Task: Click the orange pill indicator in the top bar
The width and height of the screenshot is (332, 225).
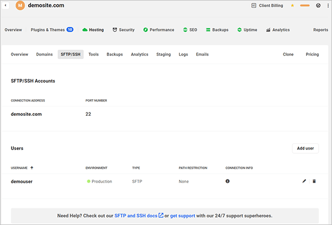Action: tap(305, 6)
